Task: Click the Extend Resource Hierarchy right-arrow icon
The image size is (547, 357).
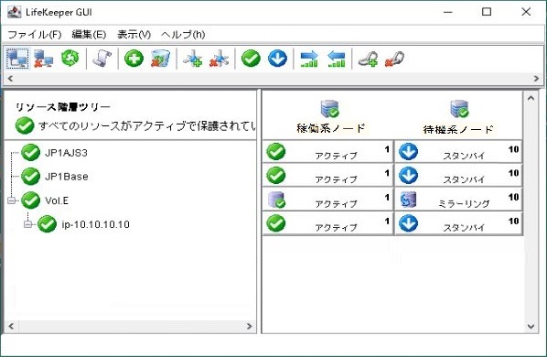Action: [x=309, y=59]
